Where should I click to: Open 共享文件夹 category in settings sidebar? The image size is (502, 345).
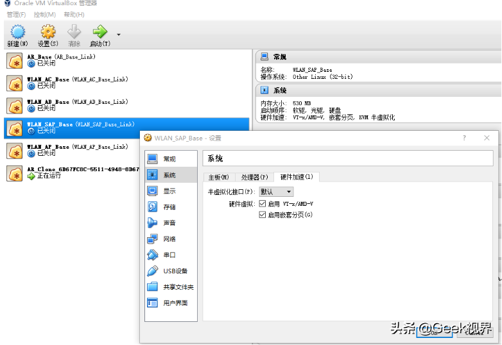(x=171, y=287)
